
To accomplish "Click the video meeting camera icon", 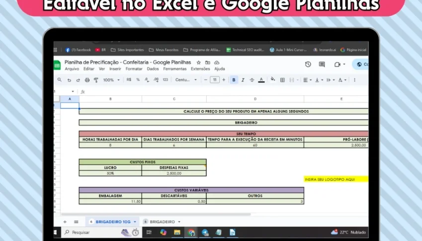I will pyautogui.click(x=337, y=64).
